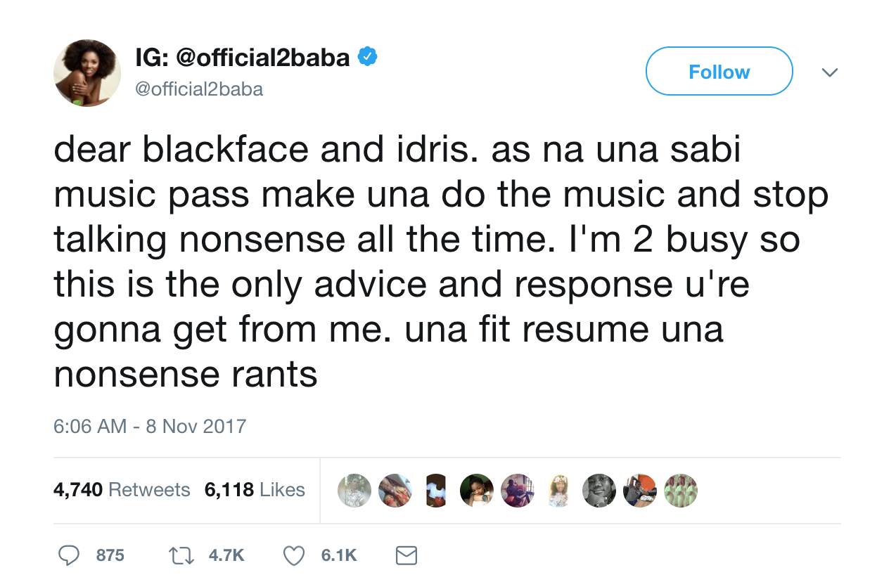Click the seventh liker avatar
Viewport: 896px width, 582px height.
[599, 491]
